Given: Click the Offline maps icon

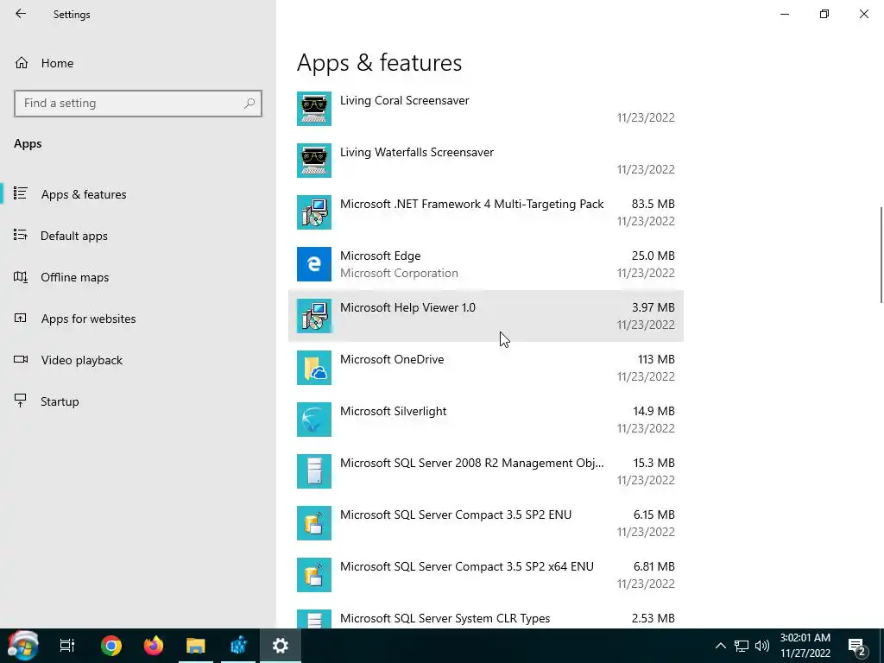Looking at the screenshot, I should click(21, 277).
